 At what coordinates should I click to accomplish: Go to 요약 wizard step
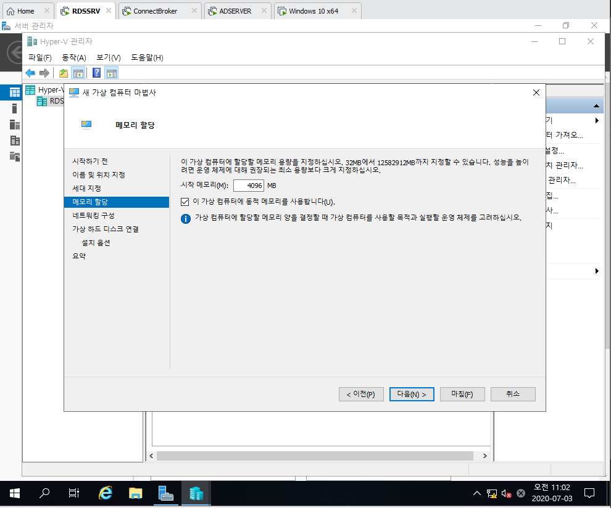click(79, 256)
